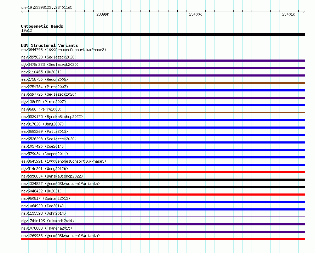Screen dimensions: 315x253
Task: Click the Cytogenetic Bands track title
Action: [42, 26]
